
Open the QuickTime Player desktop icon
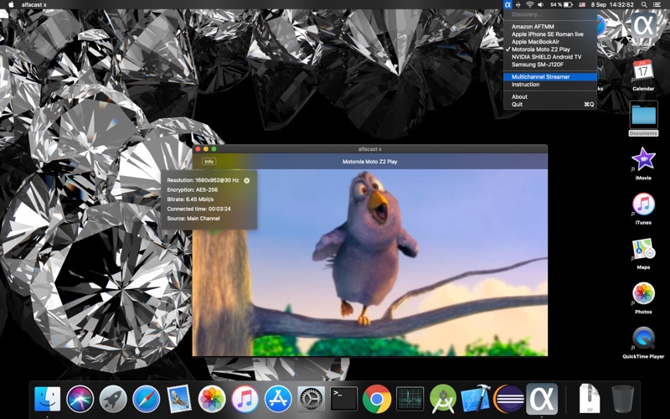click(x=643, y=338)
